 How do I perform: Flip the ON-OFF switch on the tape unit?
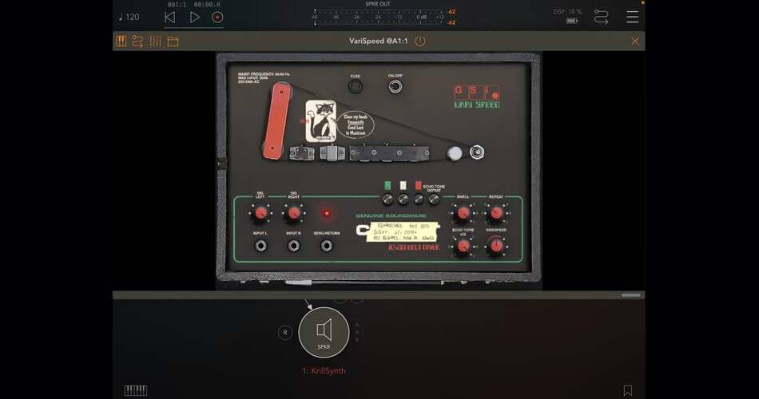(x=395, y=86)
